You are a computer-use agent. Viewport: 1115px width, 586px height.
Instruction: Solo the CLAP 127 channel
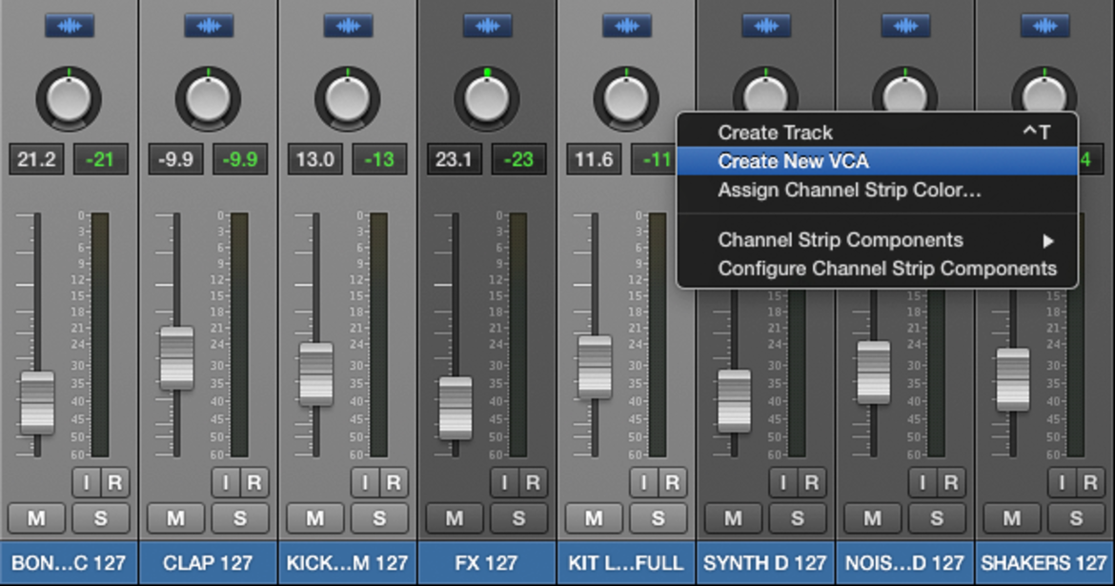tap(240, 518)
